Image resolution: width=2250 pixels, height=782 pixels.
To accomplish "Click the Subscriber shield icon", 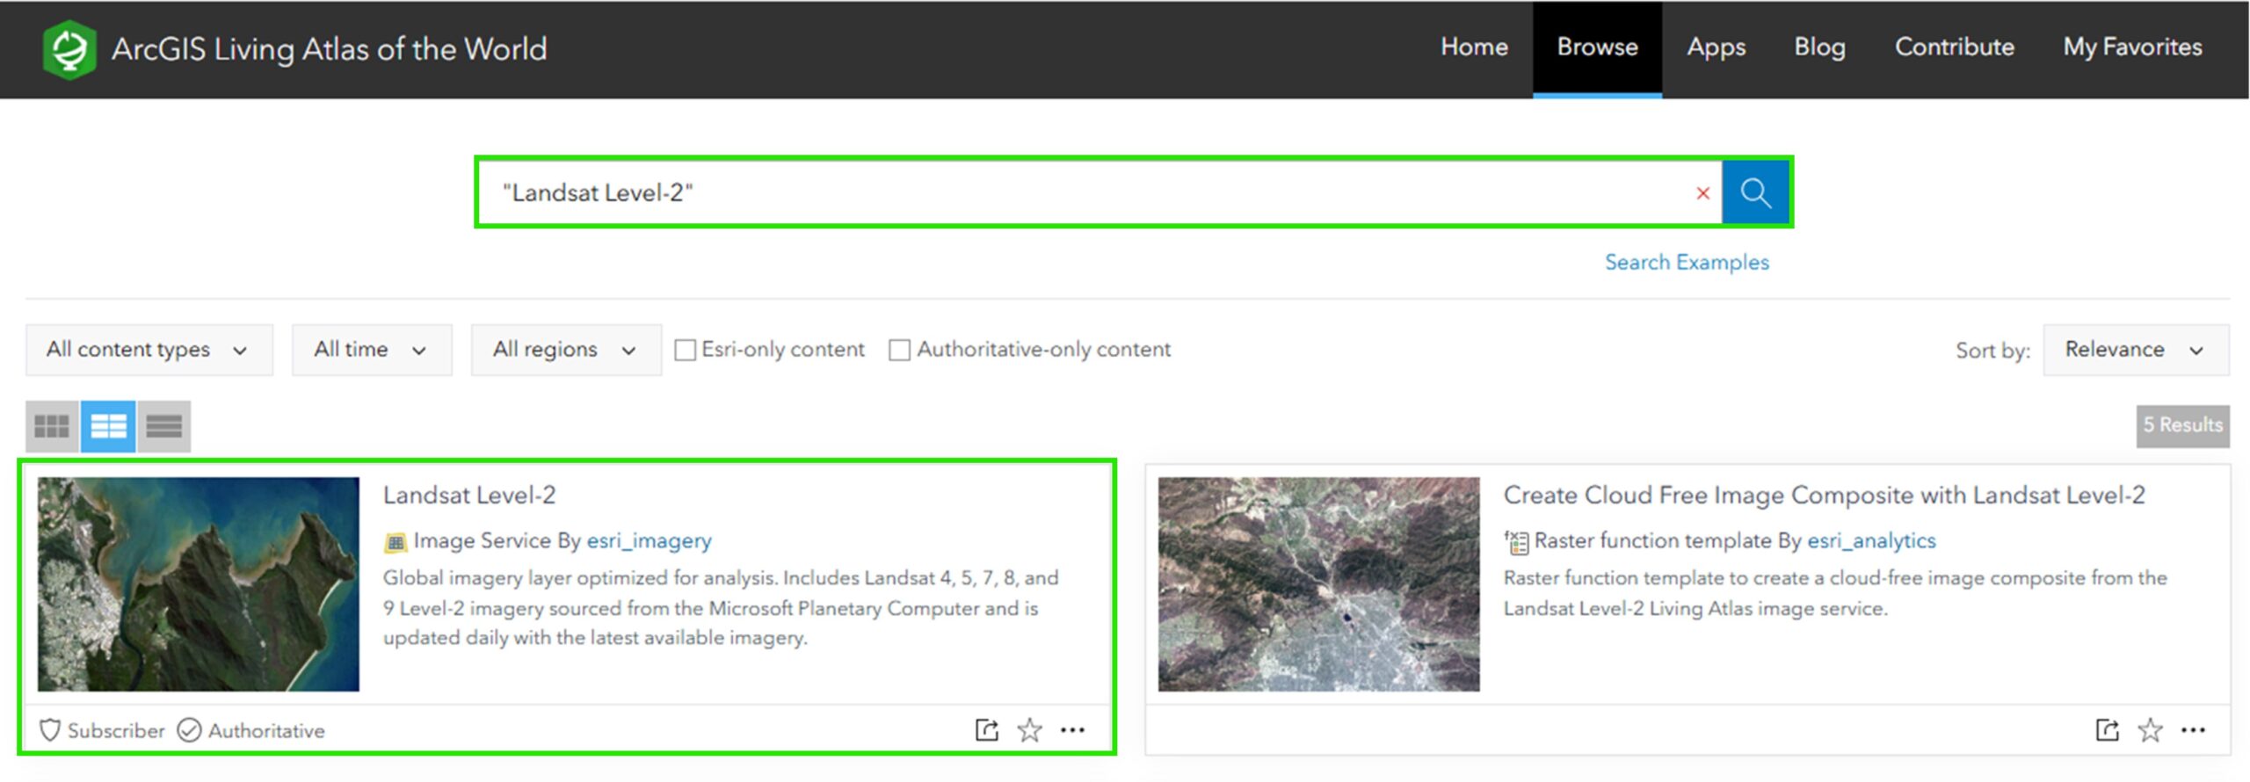I will click(50, 730).
